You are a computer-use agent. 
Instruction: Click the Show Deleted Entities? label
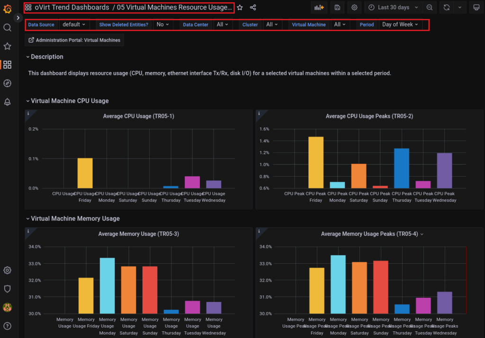[124, 25]
